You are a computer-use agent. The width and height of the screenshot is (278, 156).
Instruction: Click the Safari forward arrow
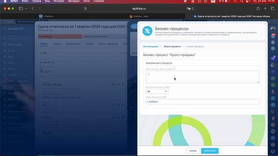click(40, 9)
